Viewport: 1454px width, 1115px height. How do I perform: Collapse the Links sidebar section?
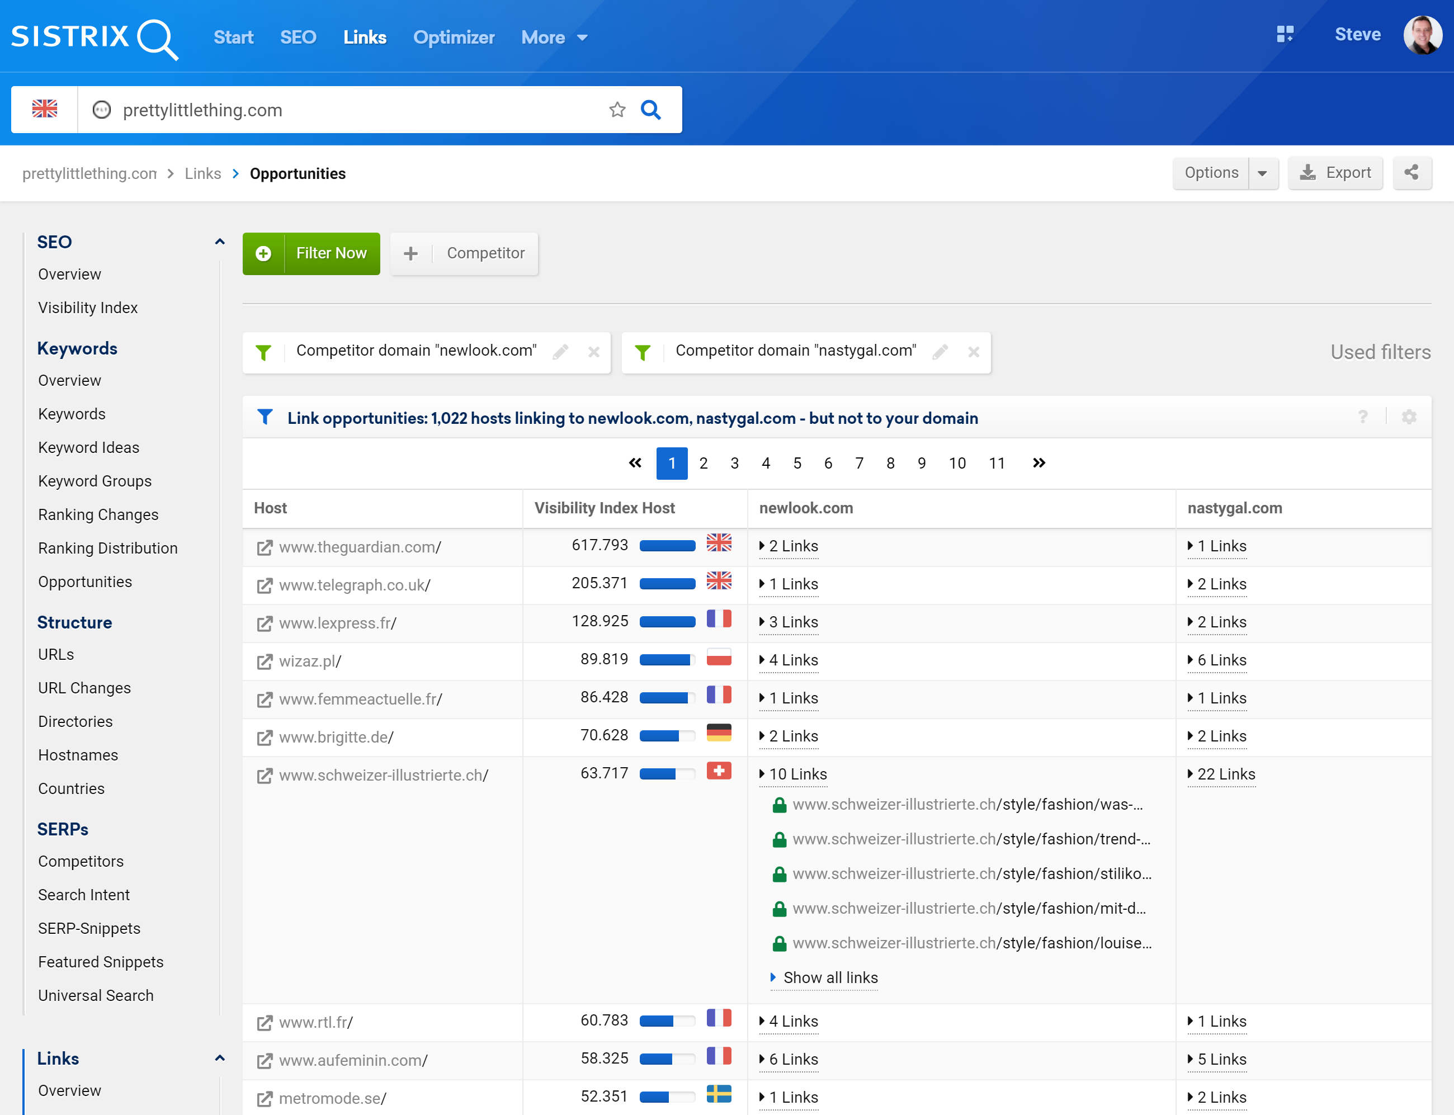tap(220, 1059)
